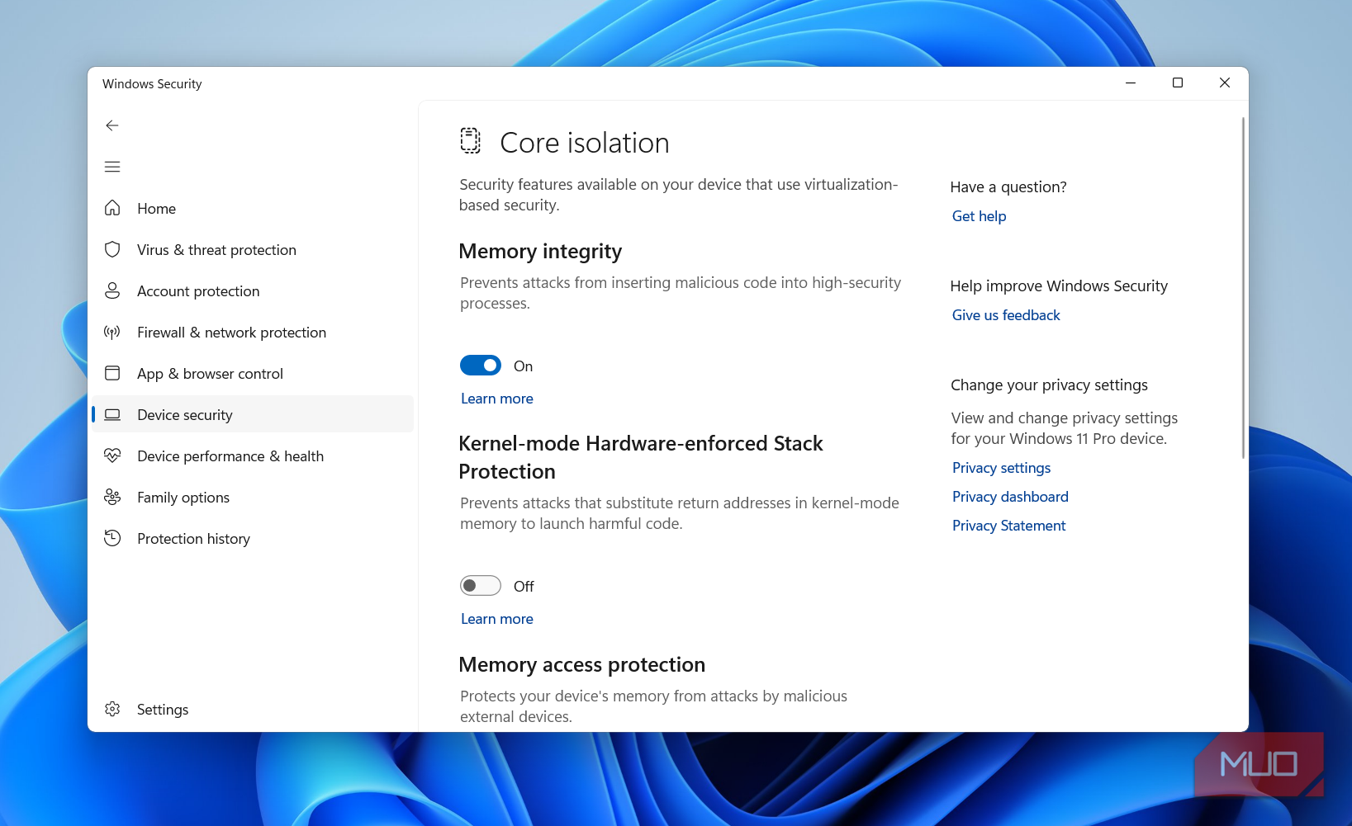The image size is (1352, 826).
Task: Click the Get help link
Action: click(979, 216)
